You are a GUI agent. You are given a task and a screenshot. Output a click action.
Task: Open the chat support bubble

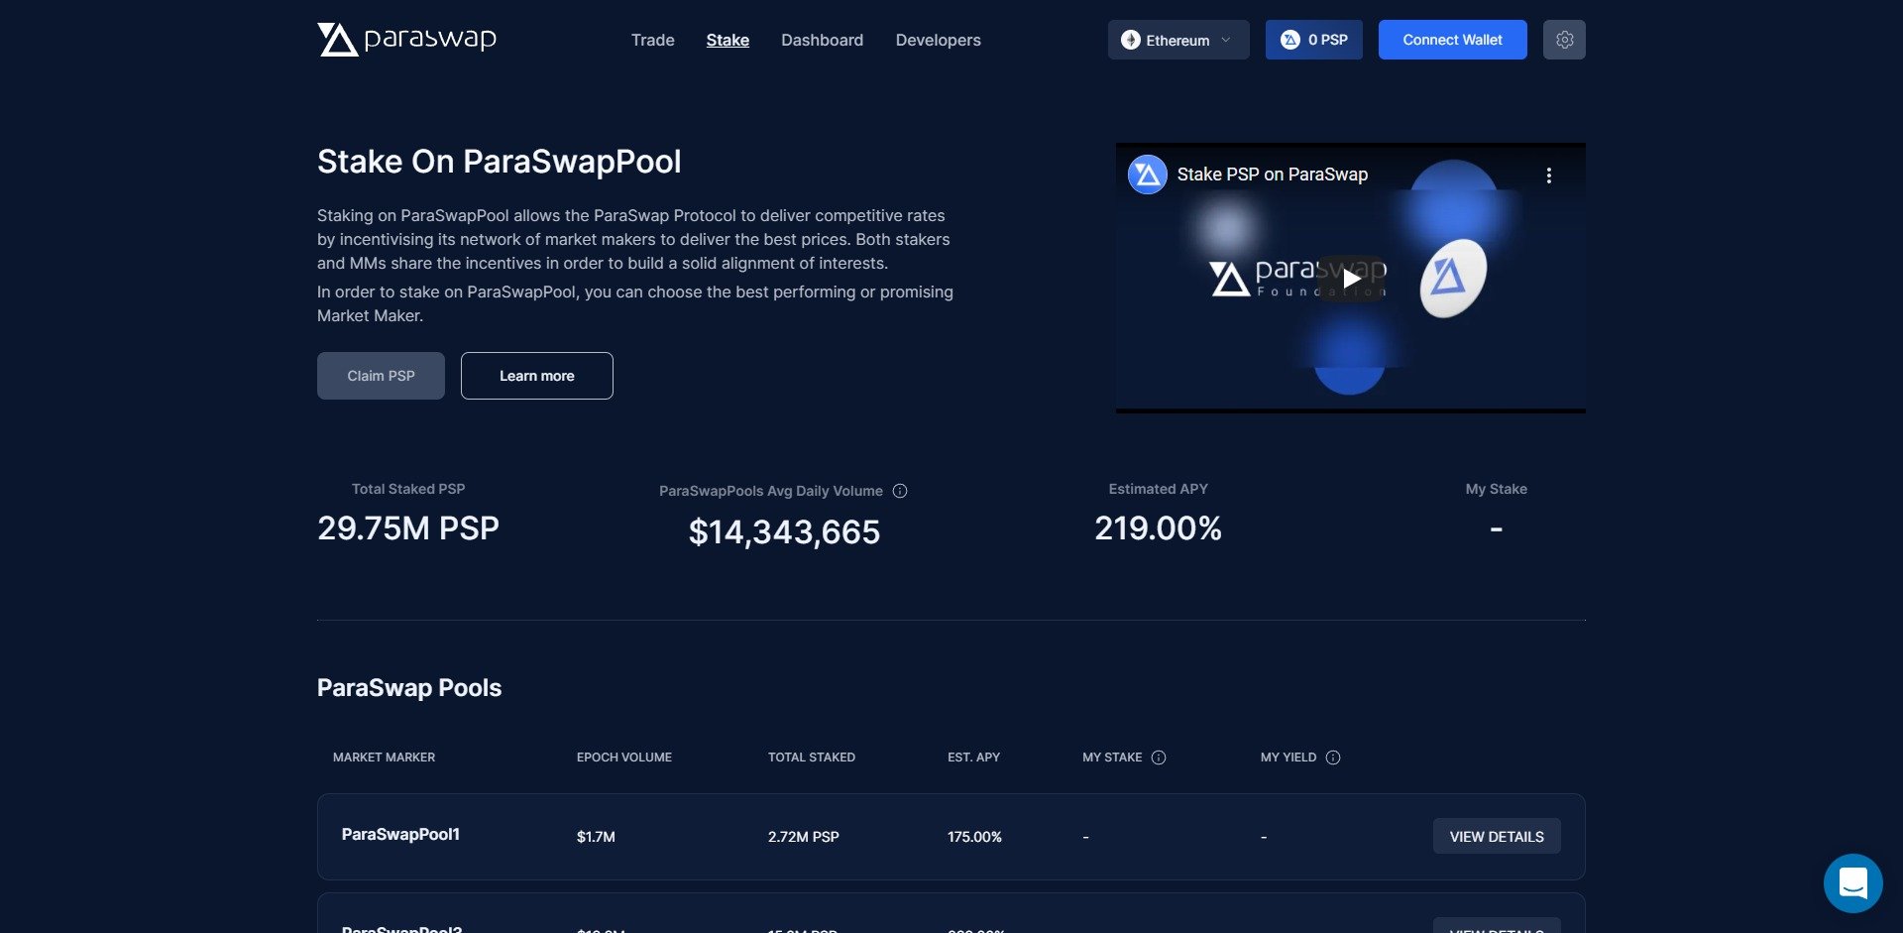1852,882
